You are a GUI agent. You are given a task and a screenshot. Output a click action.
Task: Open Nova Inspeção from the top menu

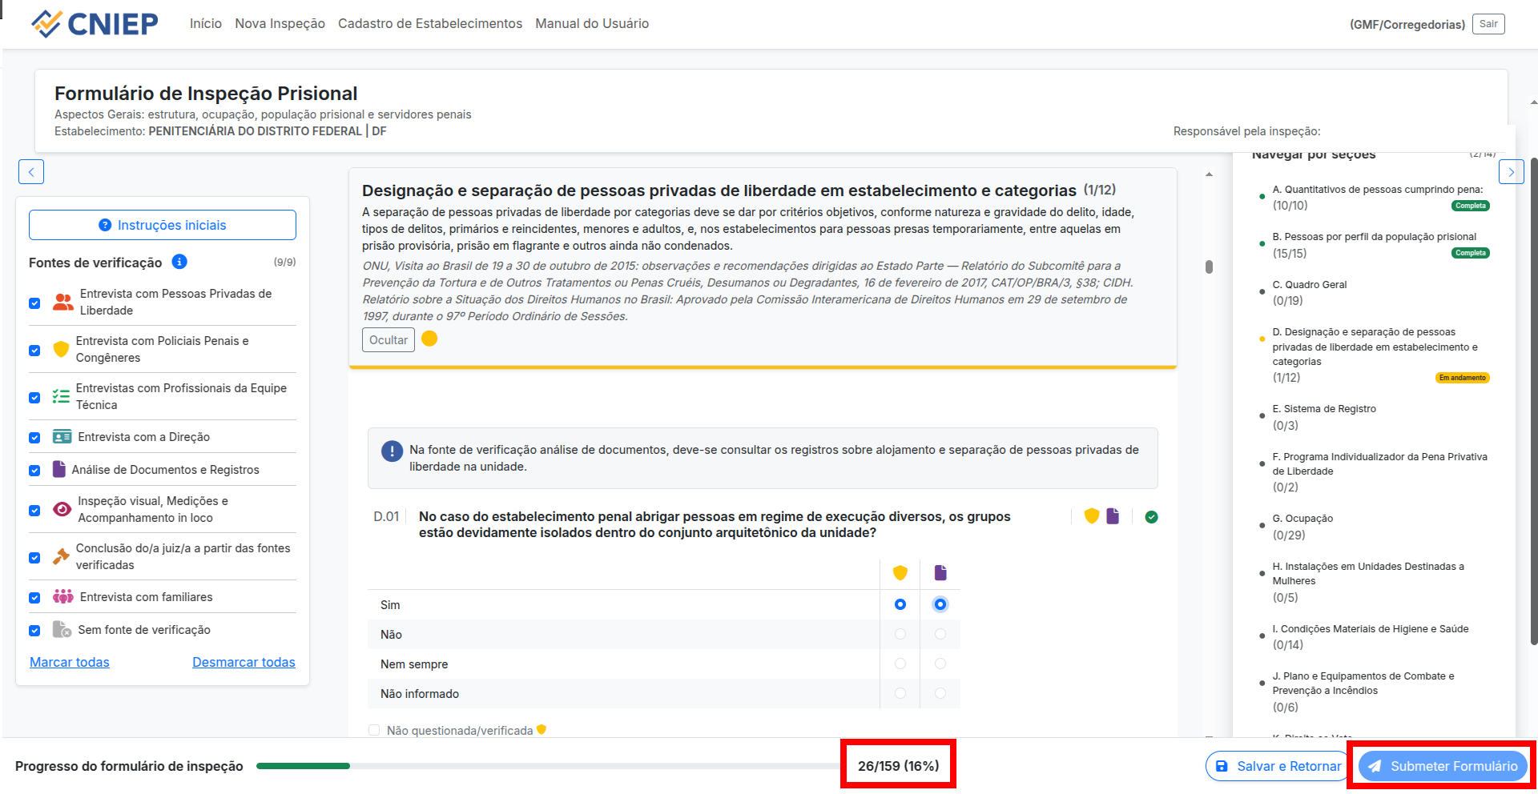[280, 23]
